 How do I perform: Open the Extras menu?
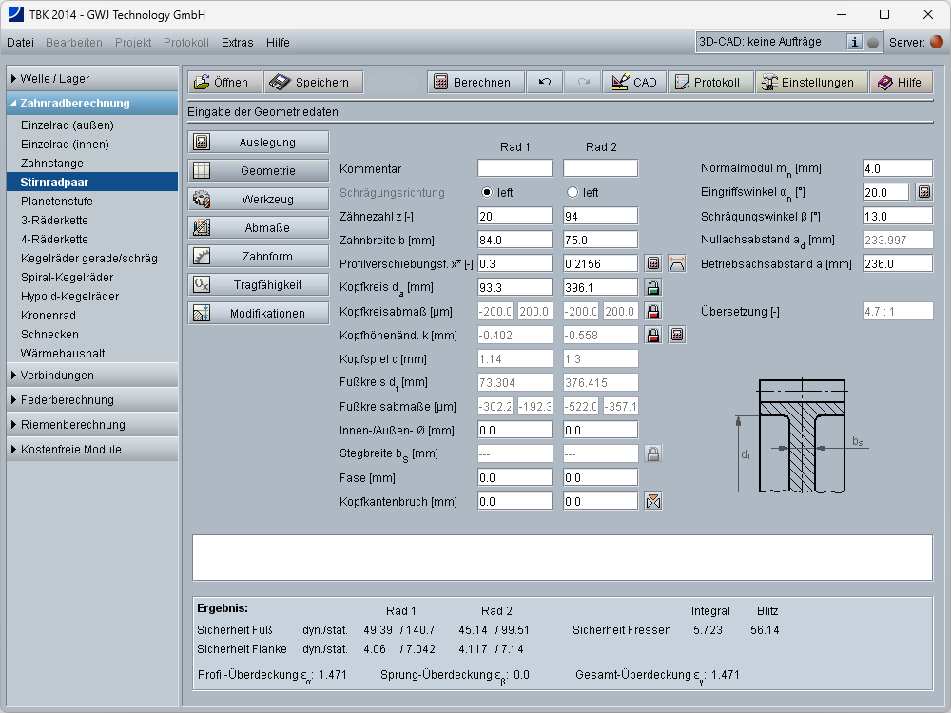coord(237,43)
